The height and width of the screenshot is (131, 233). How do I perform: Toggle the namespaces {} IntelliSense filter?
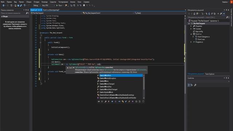136,102
